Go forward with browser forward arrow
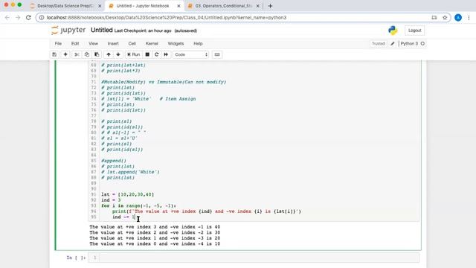The width and height of the screenshot is (476, 268). [x=18, y=18]
